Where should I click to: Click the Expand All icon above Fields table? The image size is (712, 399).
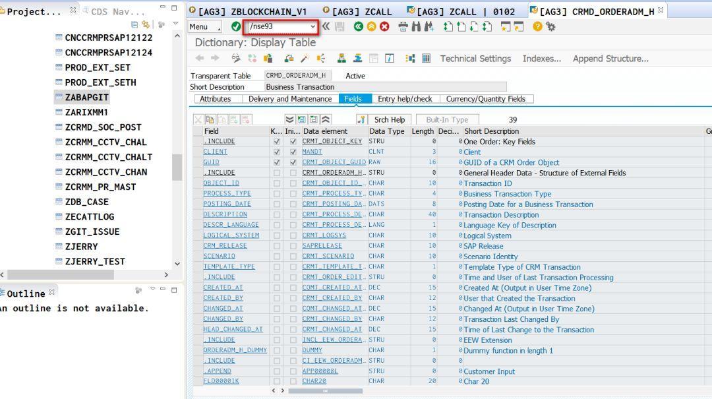289,119
